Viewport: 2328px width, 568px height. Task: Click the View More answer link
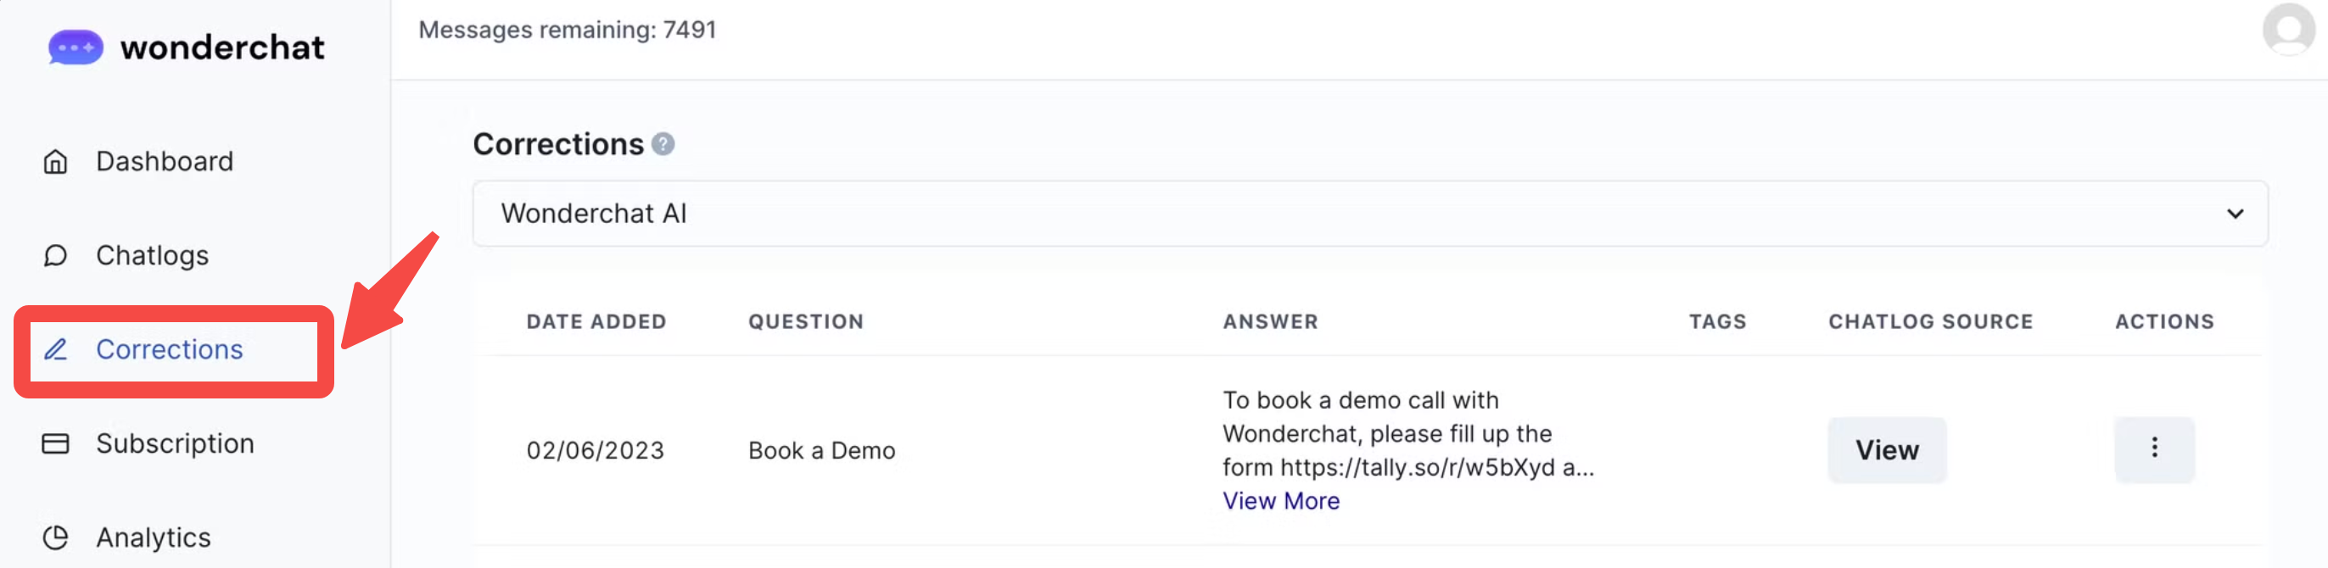1280,500
